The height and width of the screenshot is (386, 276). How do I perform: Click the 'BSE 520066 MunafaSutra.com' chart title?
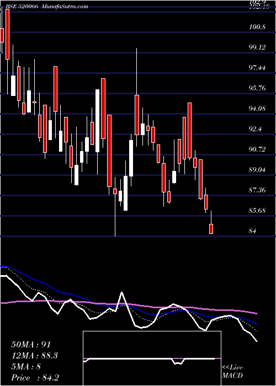[x=46, y=7]
